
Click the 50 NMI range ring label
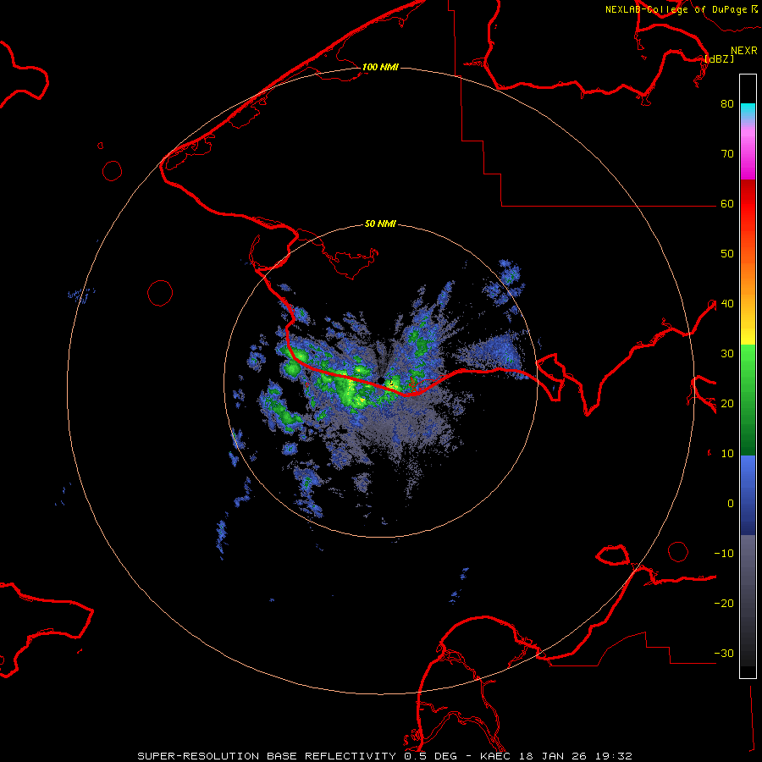[380, 224]
